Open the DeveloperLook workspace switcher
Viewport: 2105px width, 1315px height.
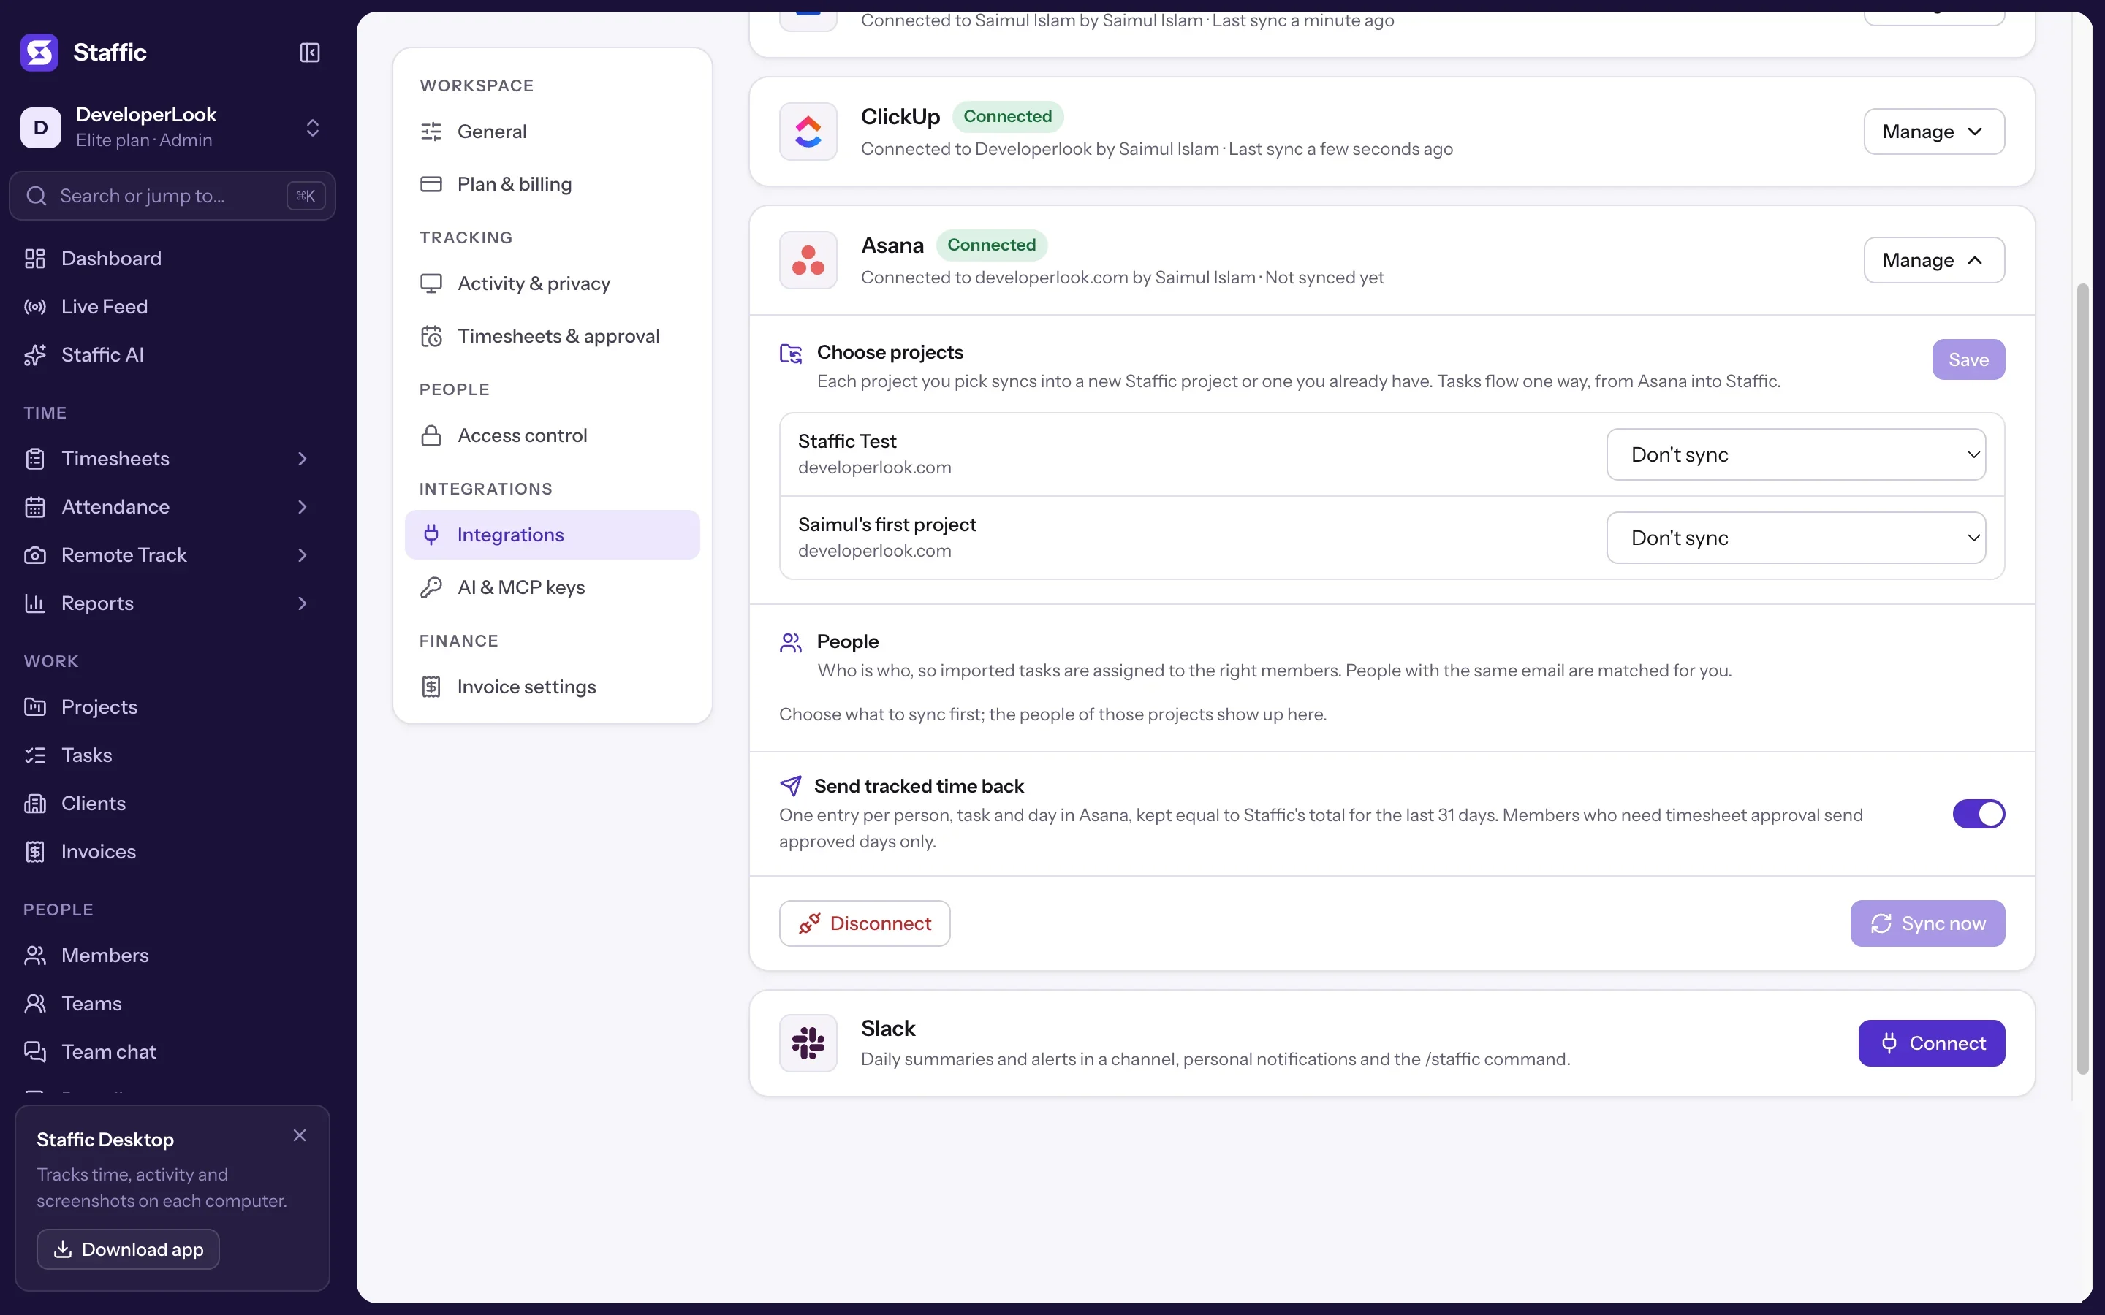click(312, 128)
